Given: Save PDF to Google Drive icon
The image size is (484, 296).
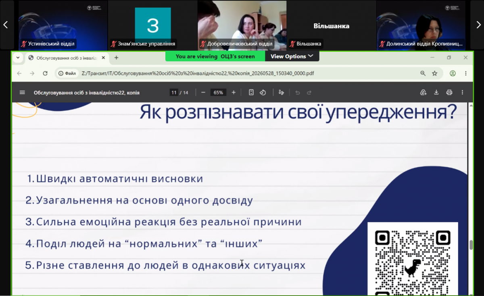Looking at the screenshot, I should coord(423,93).
